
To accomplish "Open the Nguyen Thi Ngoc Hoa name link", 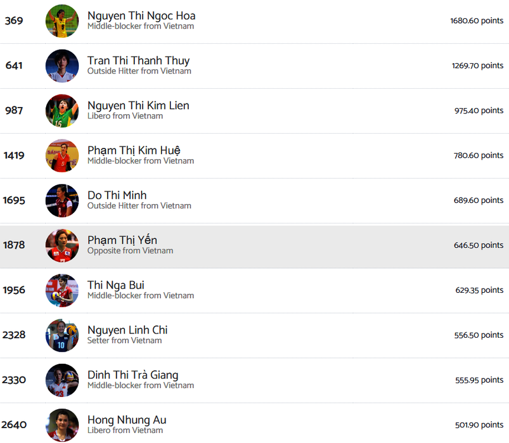I will (x=141, y=16).
